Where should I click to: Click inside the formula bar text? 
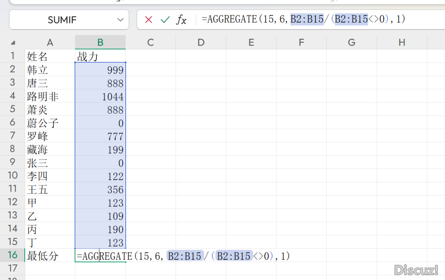click(x=305, y=19)
